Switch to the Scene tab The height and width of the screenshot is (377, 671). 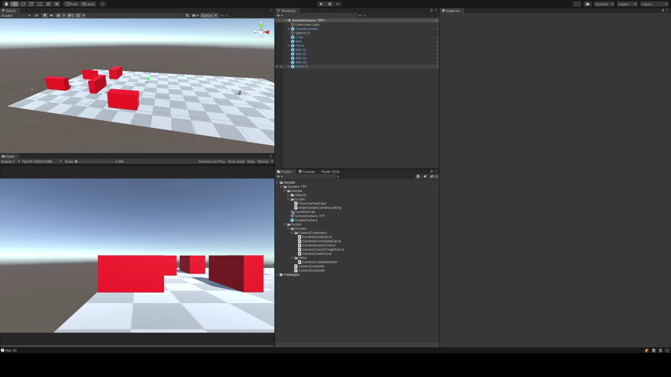[x=9, y=10]
